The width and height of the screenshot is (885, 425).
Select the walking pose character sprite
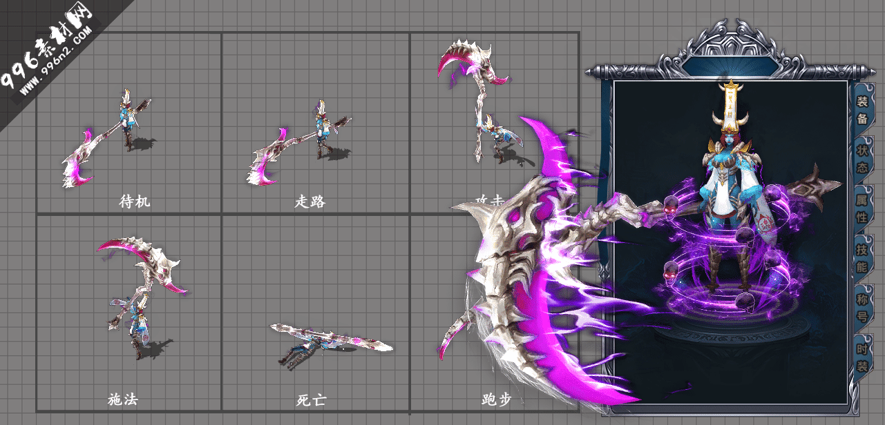(300, 144)
